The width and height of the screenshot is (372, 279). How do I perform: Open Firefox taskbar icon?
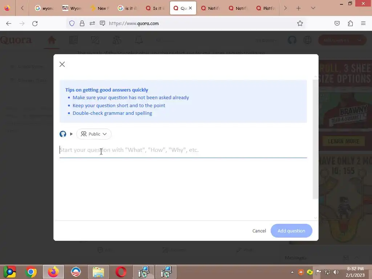click(x=53, y=272)
